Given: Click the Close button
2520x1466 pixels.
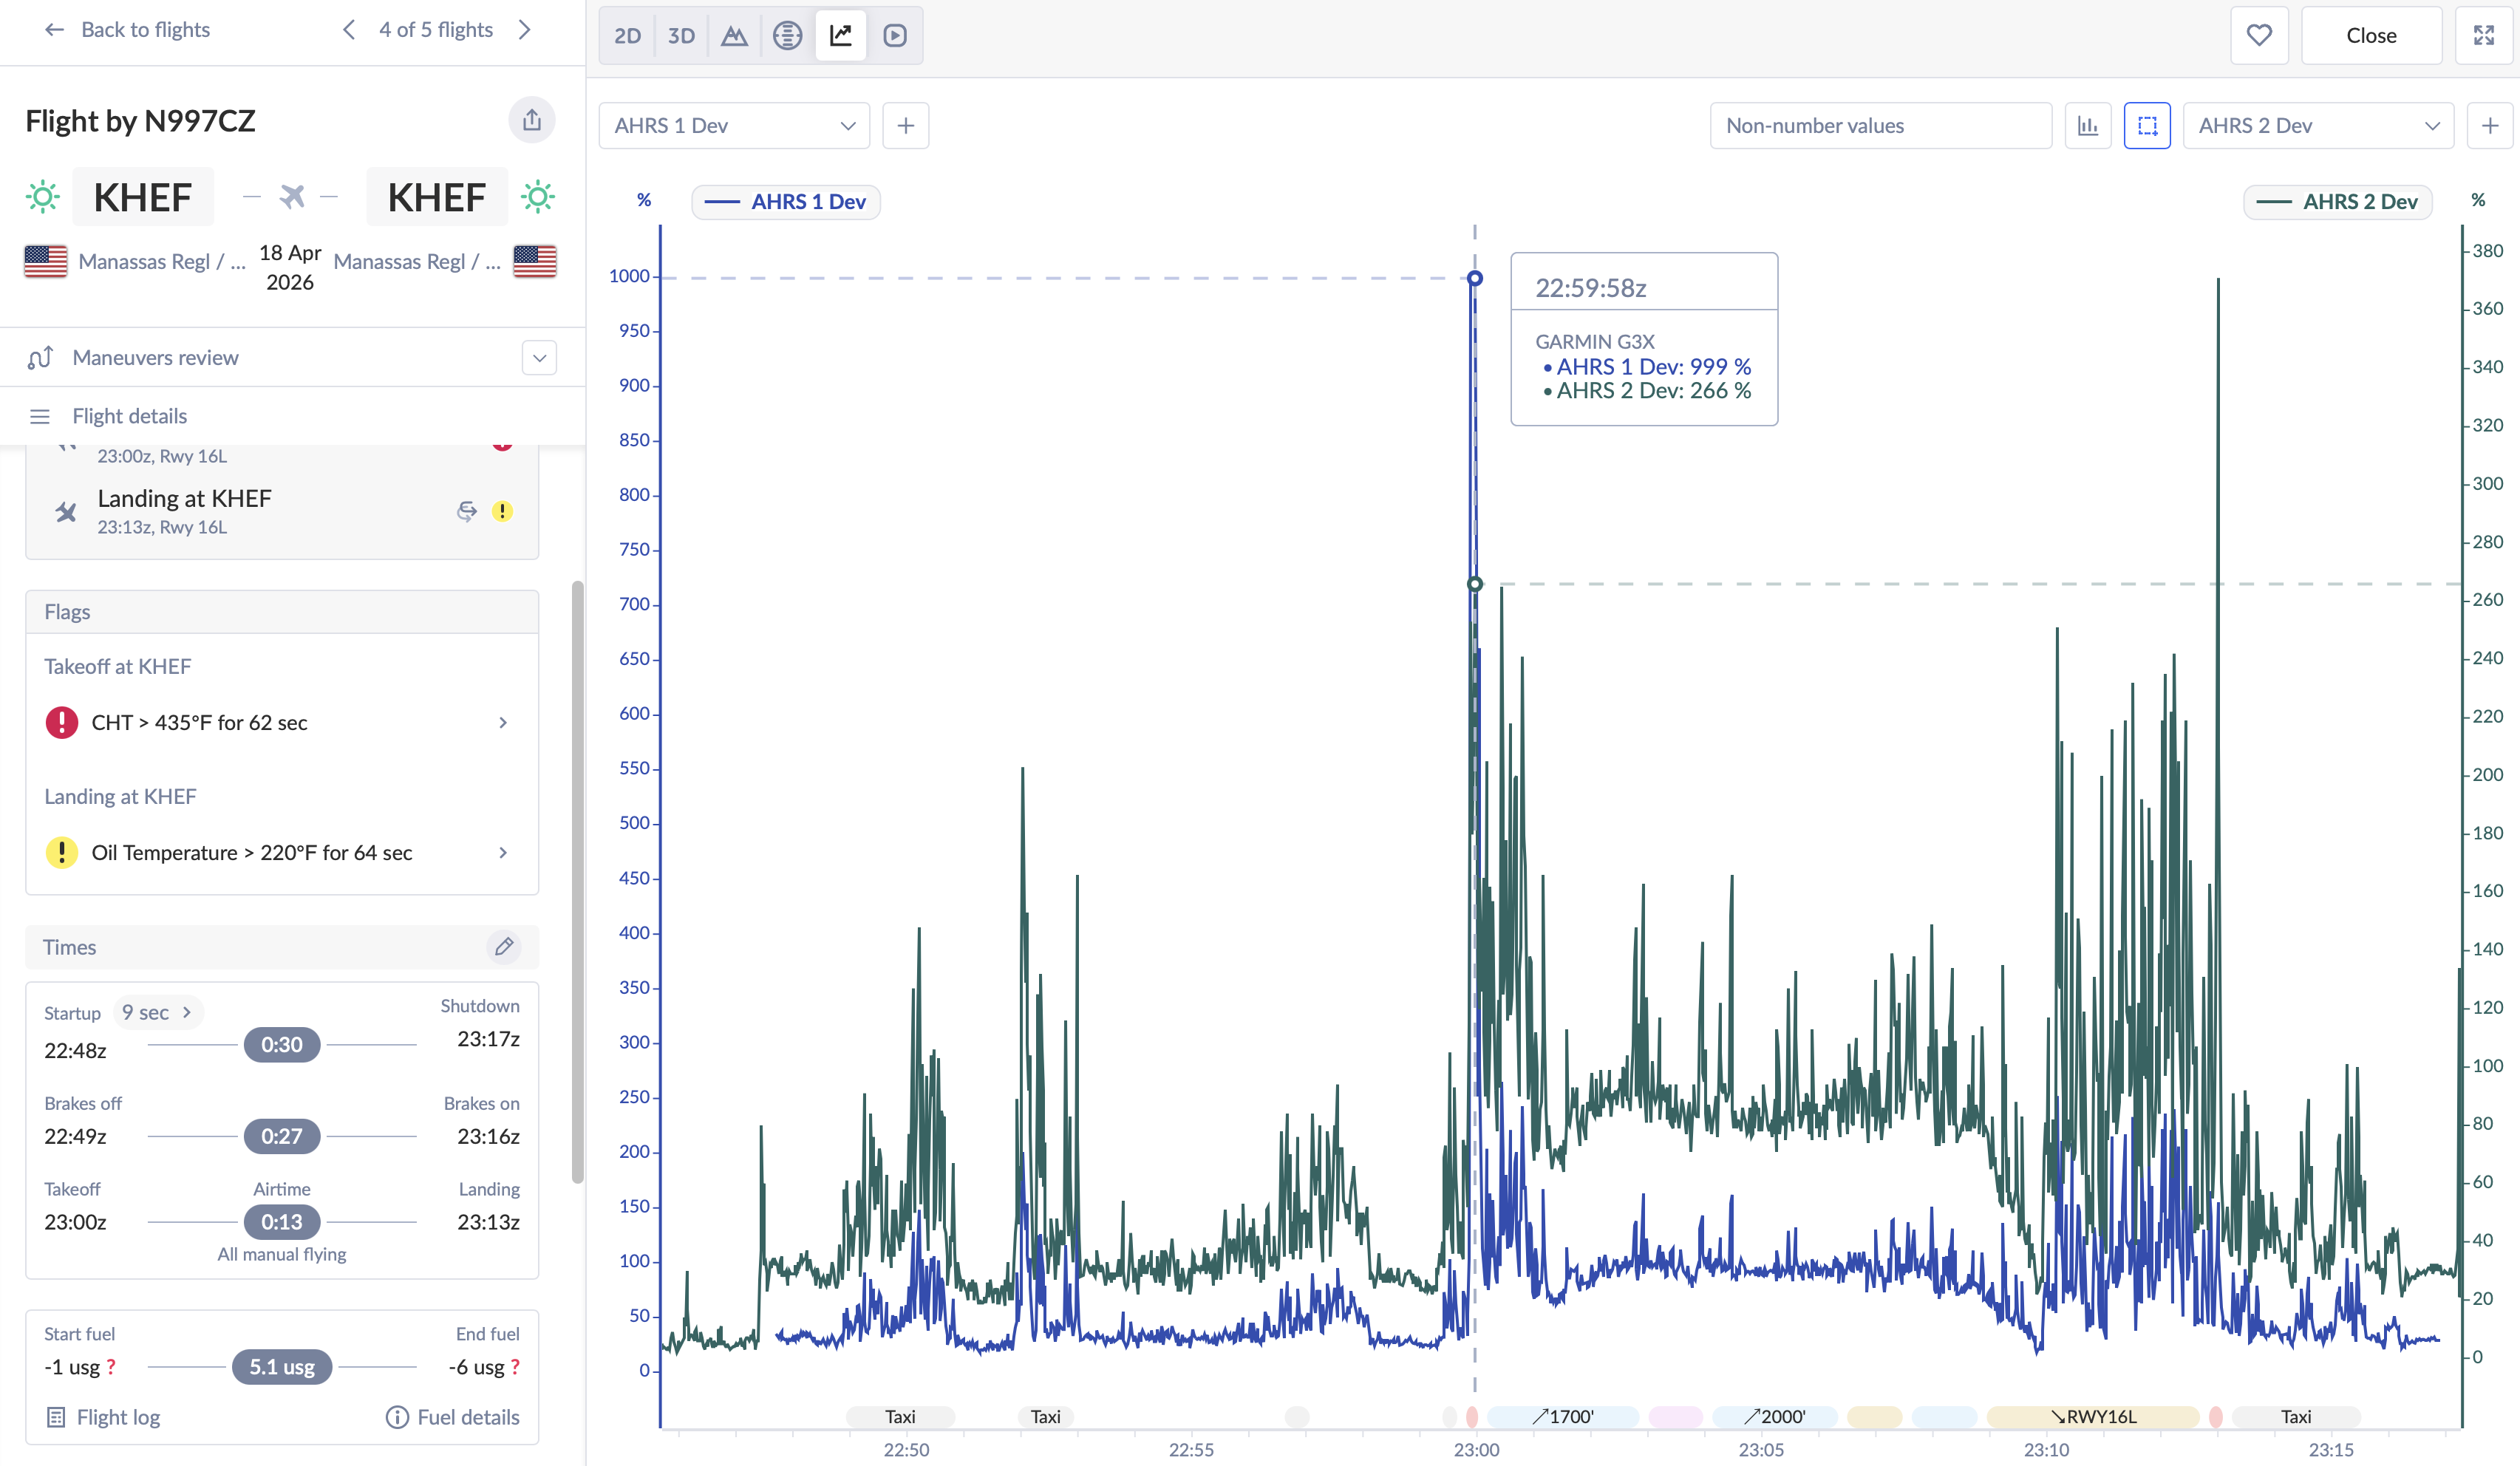Looking at the screenshot, I should pos(2371,36).
